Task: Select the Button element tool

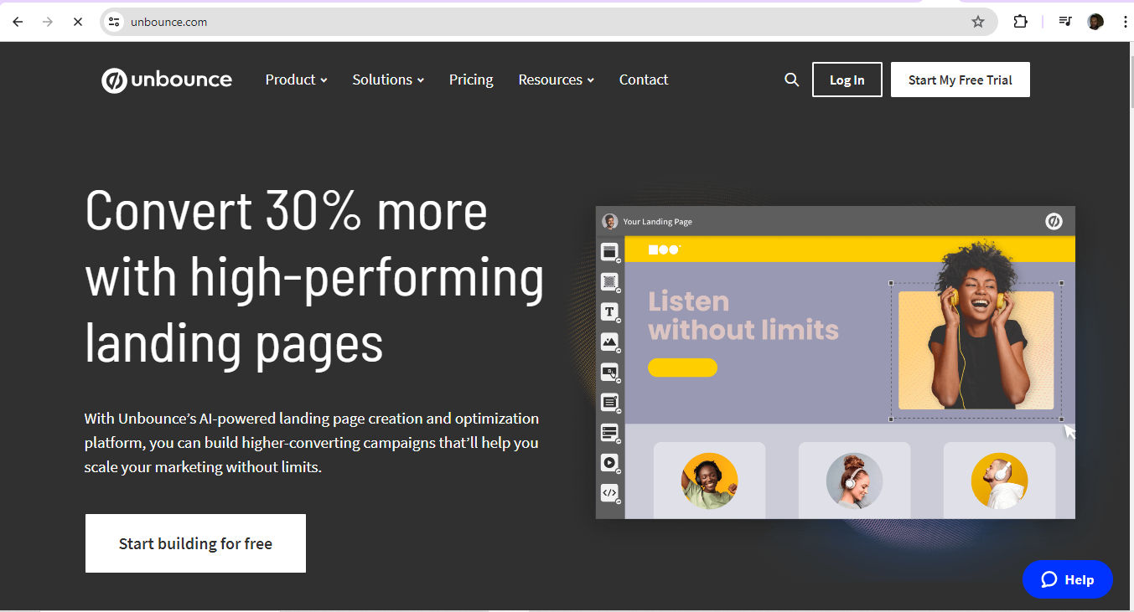Action: coord(610,372)
